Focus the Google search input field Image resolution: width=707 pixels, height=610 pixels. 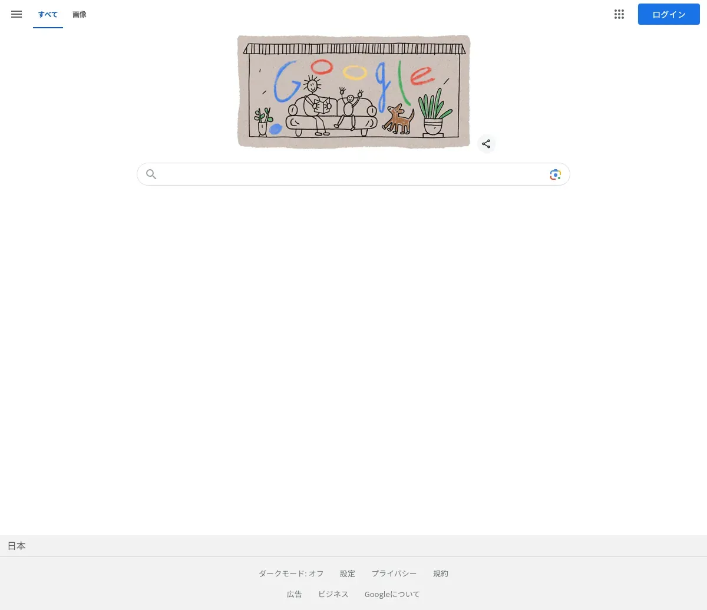(353, 174)
